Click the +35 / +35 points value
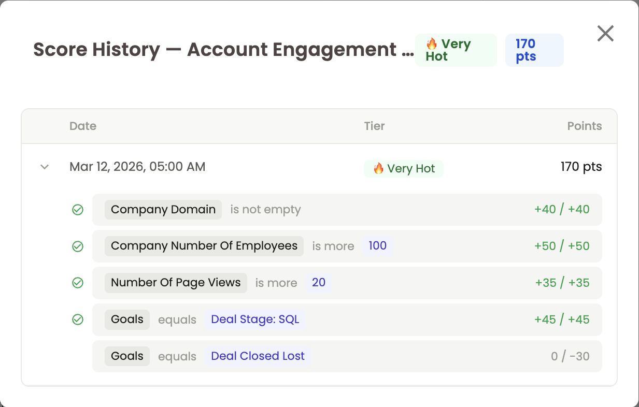 (562, 283)
